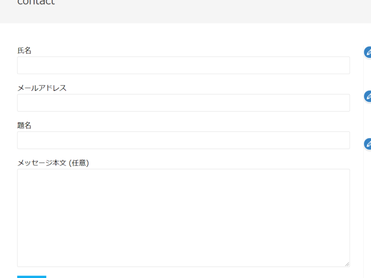Click the contact page heading
This screenshot has height=278, width=371.
point(36,2)
